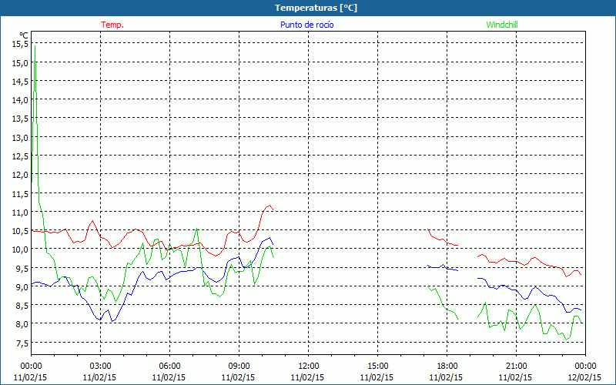This screenshot has height=385, width=616.
Task: Click the 11,0 y-axis value
Action: [x=20, y=212]
